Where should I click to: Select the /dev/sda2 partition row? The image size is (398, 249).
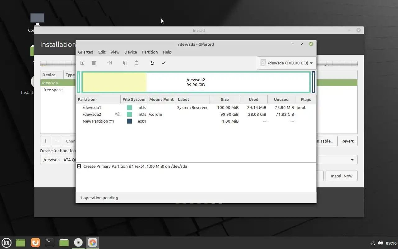[196, 114]
